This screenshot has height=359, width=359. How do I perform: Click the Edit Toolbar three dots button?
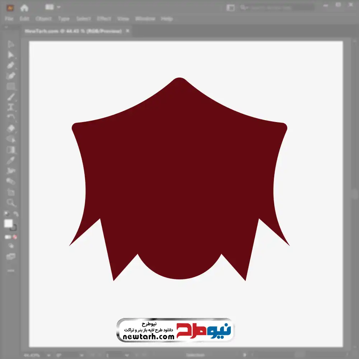11,270
